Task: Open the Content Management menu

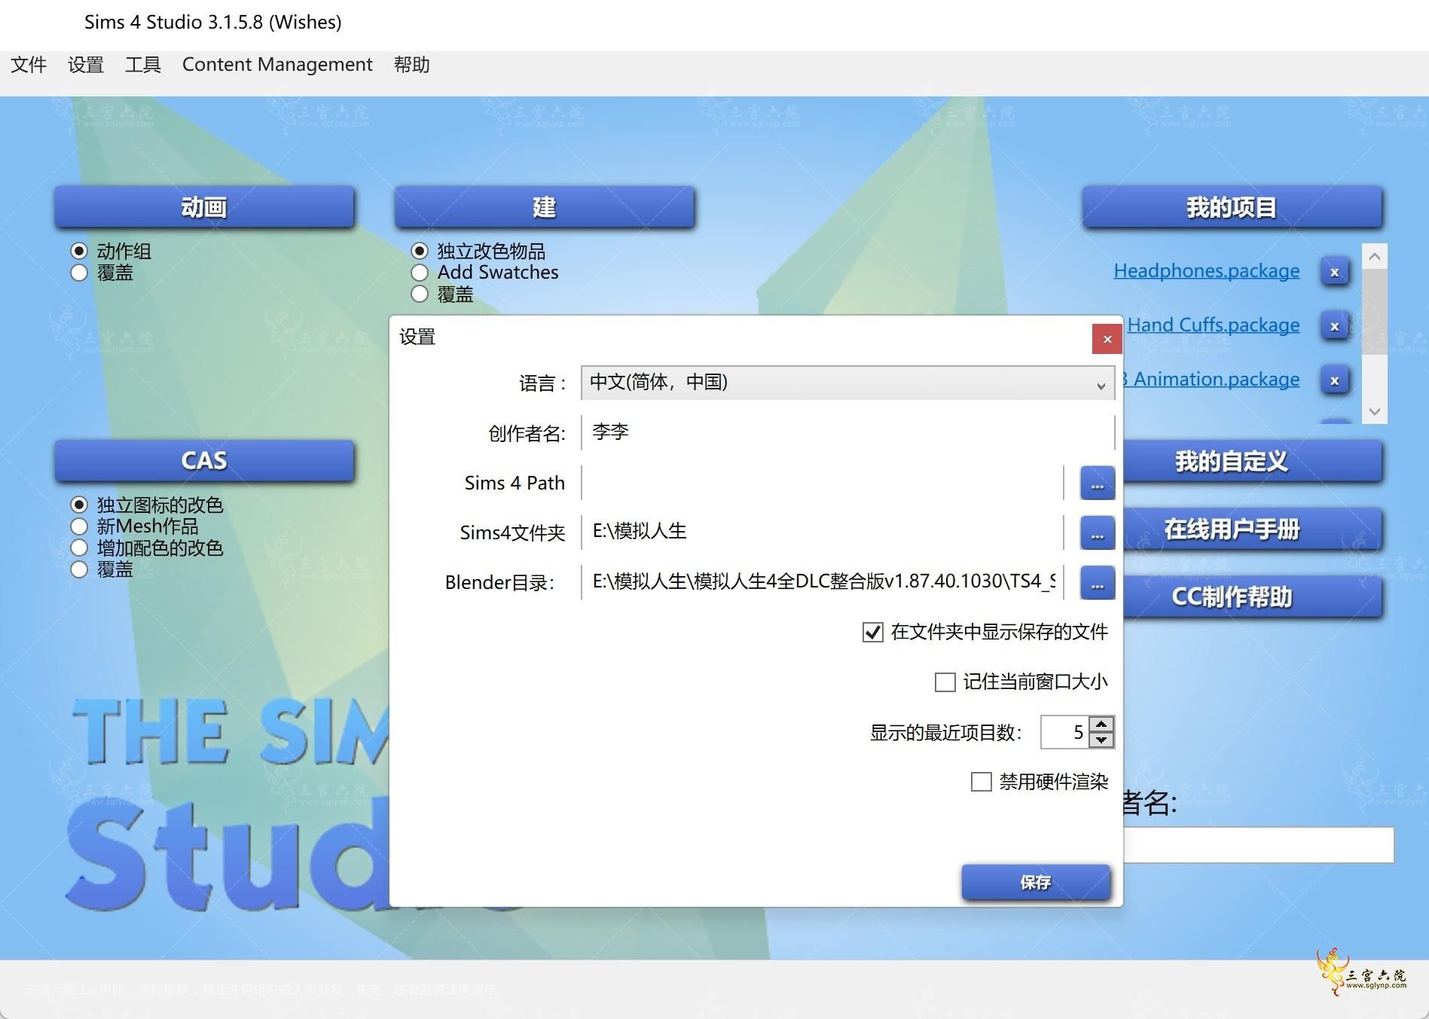Action: point(277,65)
